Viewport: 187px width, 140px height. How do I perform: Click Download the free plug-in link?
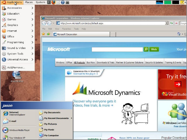point(86,74)
